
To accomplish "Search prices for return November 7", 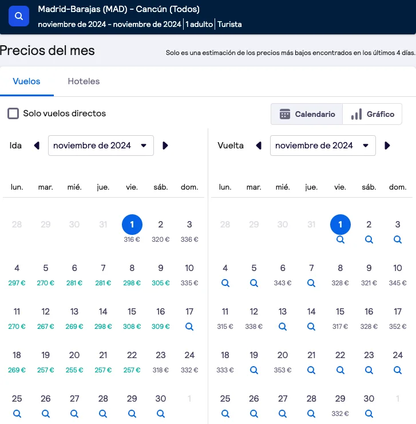I will [311, 283].
